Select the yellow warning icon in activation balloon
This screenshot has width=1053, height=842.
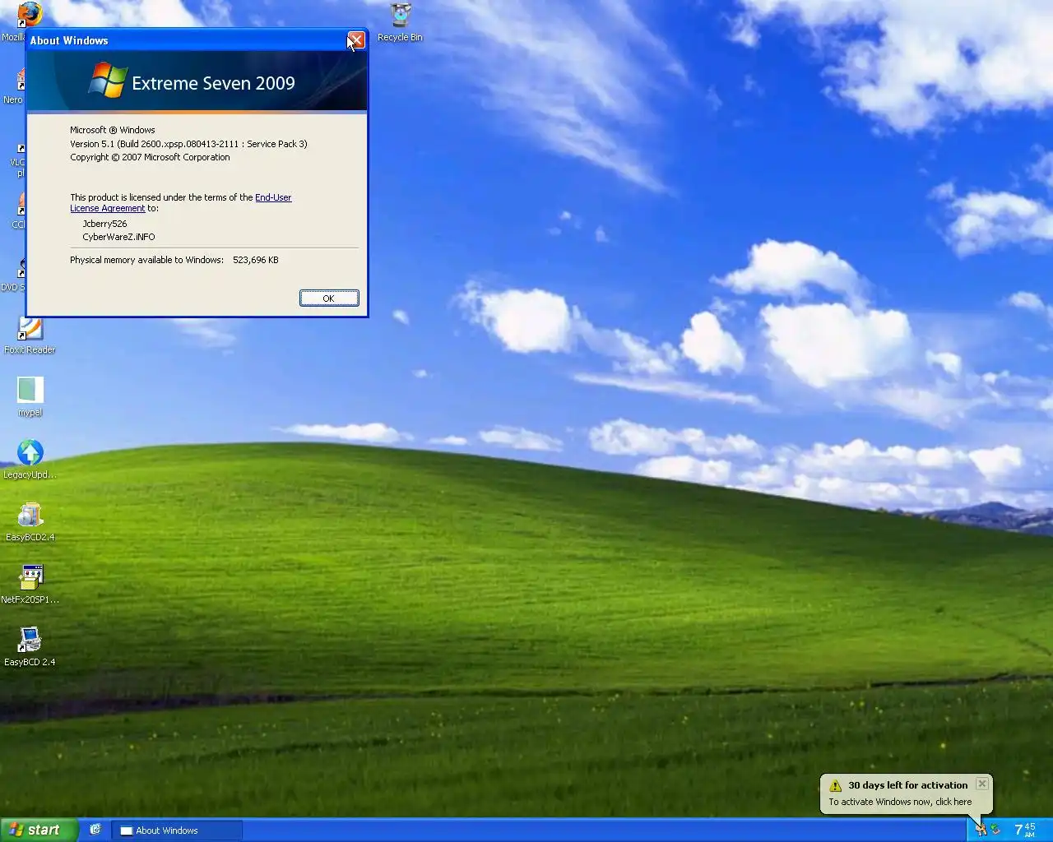point(835,785)
